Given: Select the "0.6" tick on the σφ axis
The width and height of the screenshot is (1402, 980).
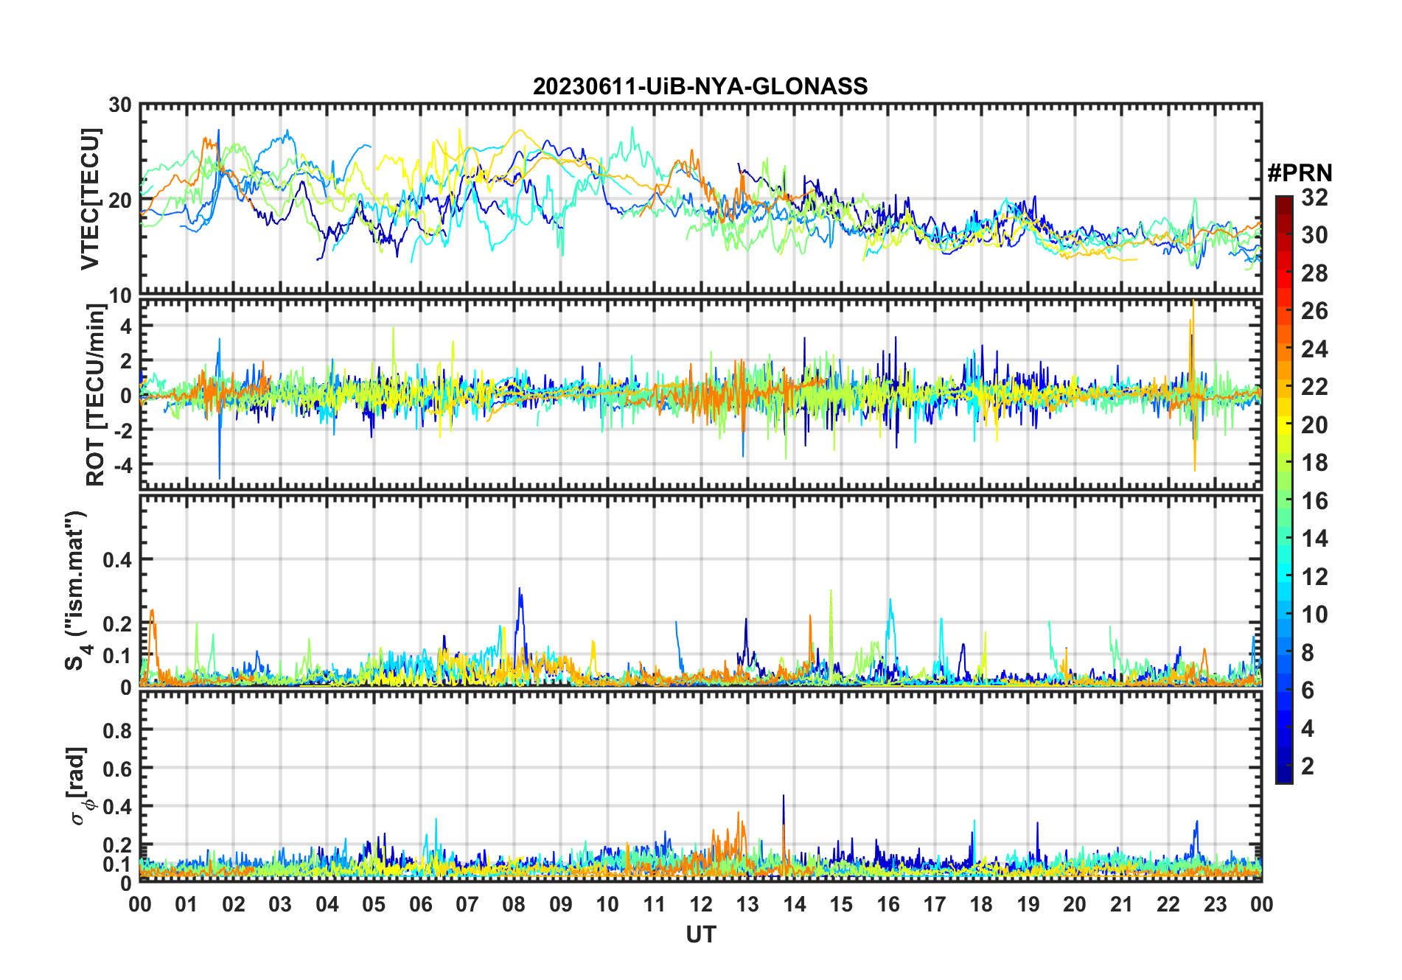Looking at the screenshot, I should [118, 769].
